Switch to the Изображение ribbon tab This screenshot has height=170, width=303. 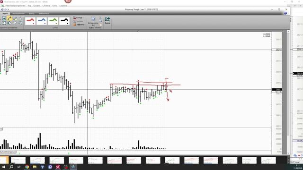pos(18,14)
